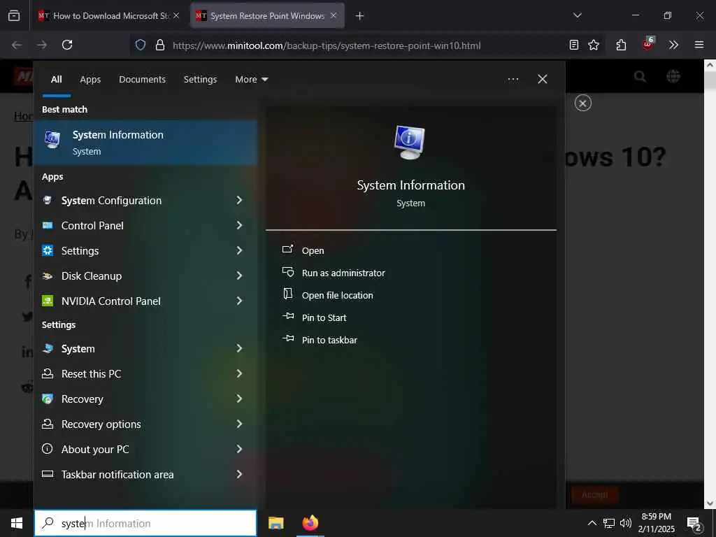Screen dimensions: 716x537
Task: Show hidden system tray icons
Action: tap(592, 523)
